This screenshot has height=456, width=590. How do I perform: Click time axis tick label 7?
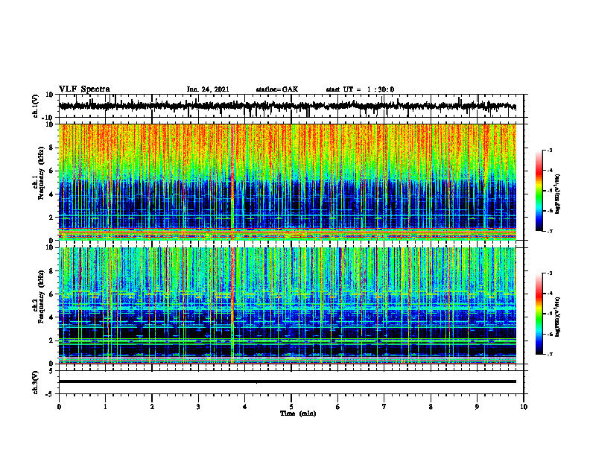pyautogui.click(x=384, y=407)
